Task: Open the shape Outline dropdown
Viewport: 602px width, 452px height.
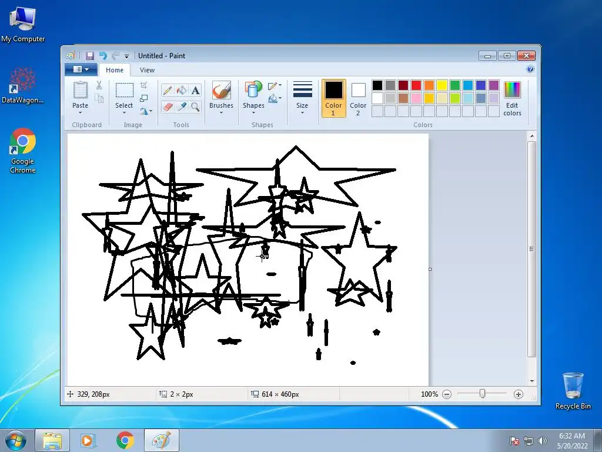Action: [275, 86]
